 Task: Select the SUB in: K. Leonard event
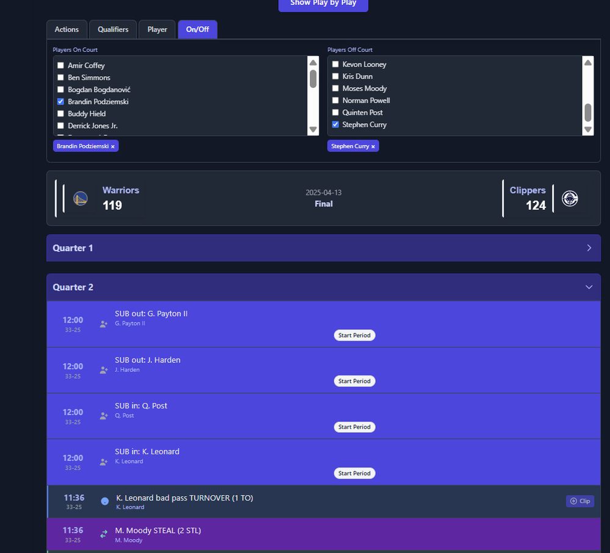[323, 462]
